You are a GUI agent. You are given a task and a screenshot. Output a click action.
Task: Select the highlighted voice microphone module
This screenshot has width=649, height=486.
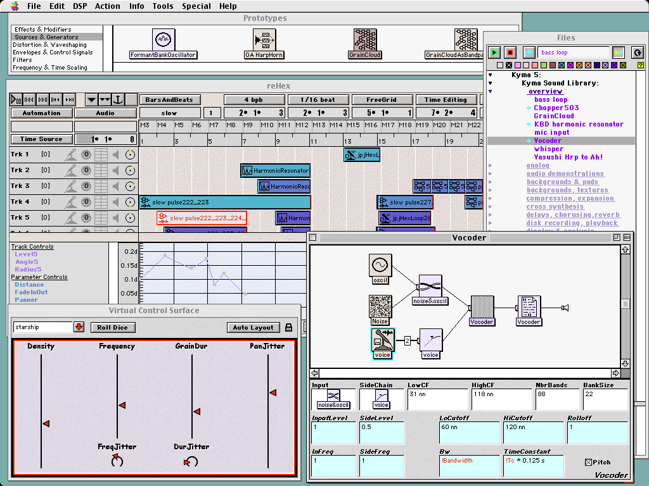382,344
